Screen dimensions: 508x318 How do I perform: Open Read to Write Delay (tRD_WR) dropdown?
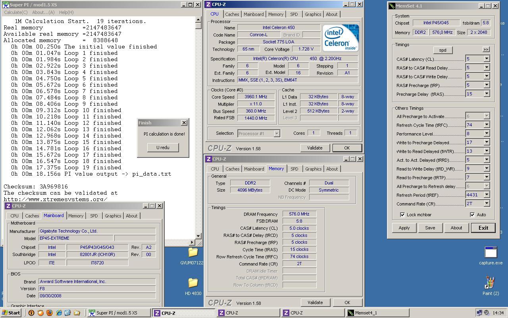tap(487, 169)
